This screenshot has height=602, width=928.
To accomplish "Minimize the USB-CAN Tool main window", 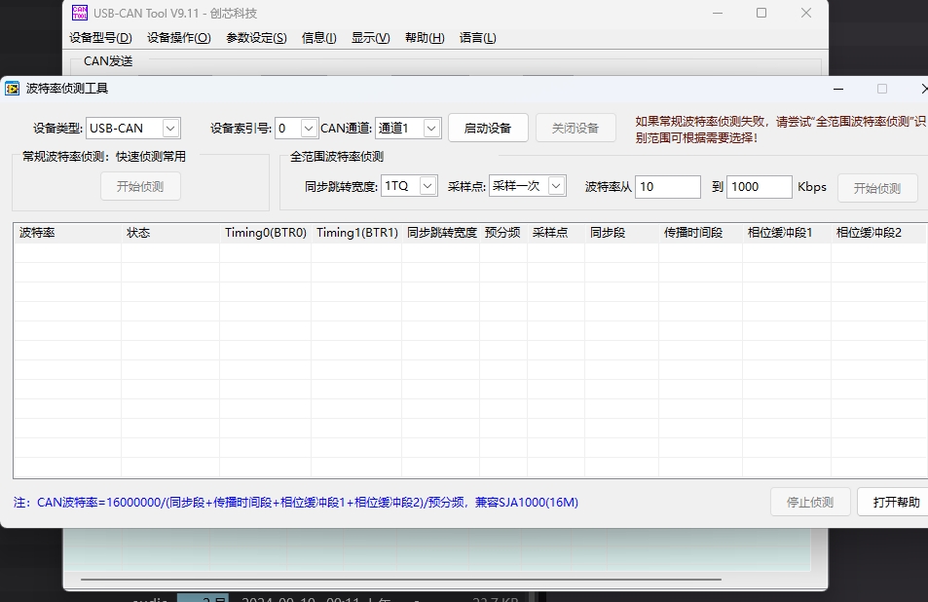I will pos(718,13).
